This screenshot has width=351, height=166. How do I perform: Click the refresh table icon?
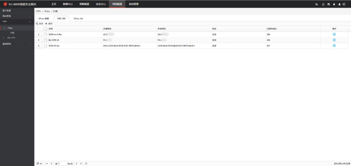[x=86, y=163]
